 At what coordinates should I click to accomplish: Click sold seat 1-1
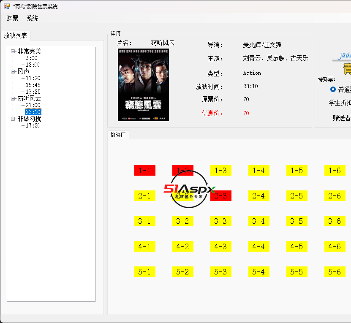tap(144, 170)
